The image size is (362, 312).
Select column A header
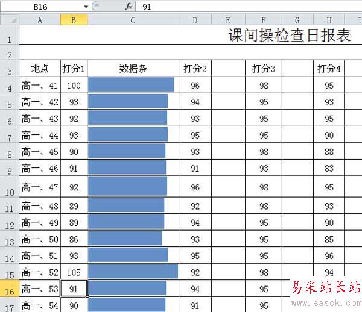coord(40,20)
